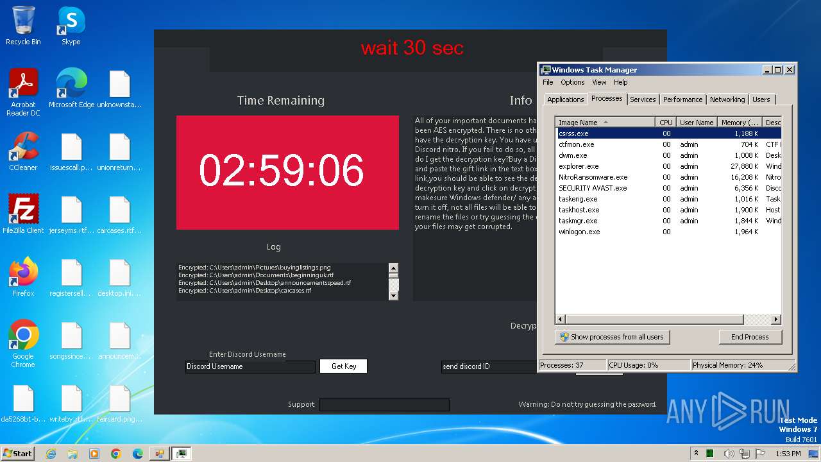The width and height of the screenshot is (821, 462).
Task: Select the da5268b1-b... desktop file
Action: [x=23, y=403]
